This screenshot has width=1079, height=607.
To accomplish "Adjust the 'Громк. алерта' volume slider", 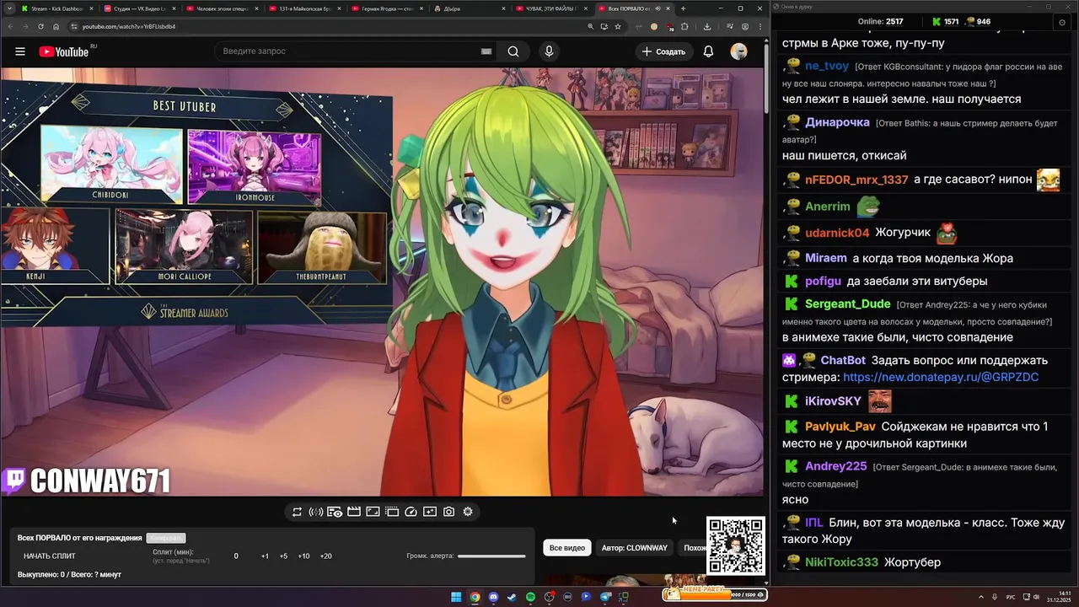I will pos(491,556).
